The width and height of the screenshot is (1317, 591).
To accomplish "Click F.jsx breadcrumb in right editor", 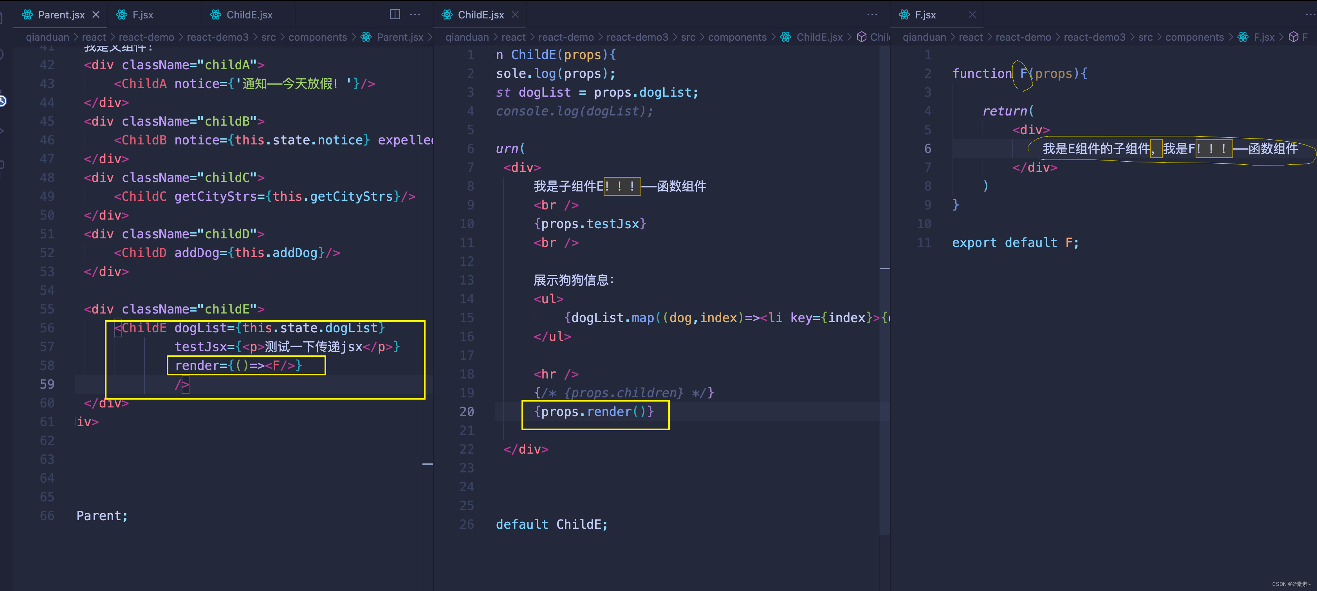I will [x=1264, y=37].
